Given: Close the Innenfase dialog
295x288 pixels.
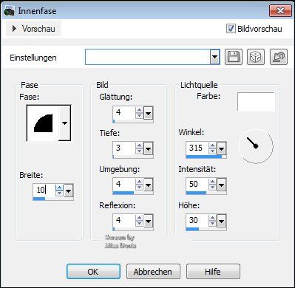Looking at the screenshot, I should pos(280,11).
